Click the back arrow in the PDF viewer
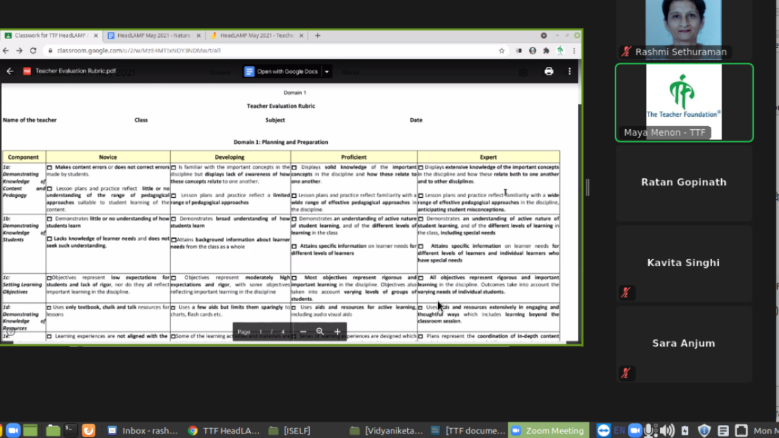 pyautogui.click(x=10, y=71)
